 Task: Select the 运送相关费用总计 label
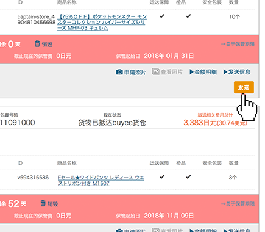pos(215,115)
